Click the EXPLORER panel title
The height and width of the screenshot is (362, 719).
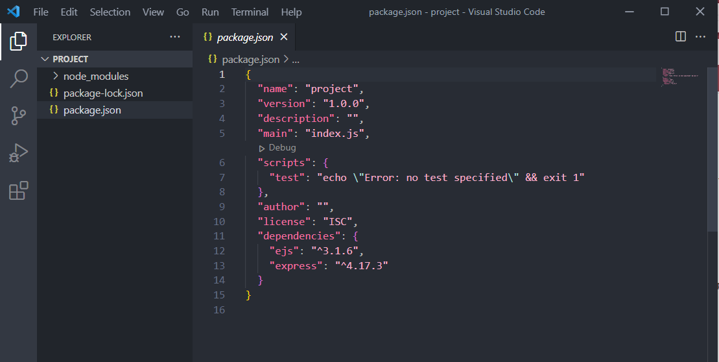tap(72, 37)
